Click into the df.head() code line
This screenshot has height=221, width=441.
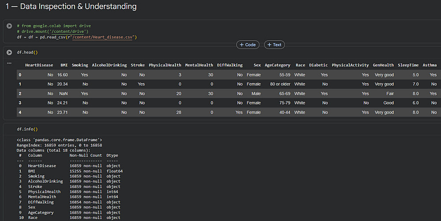pyautogui.click(x=27, y=52)
